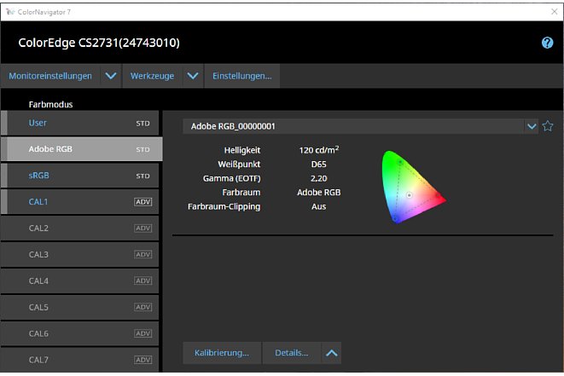Click the 120 cd/m² brightness value
Viewport: 564px width, 376px height.
(x=318, y=150)
